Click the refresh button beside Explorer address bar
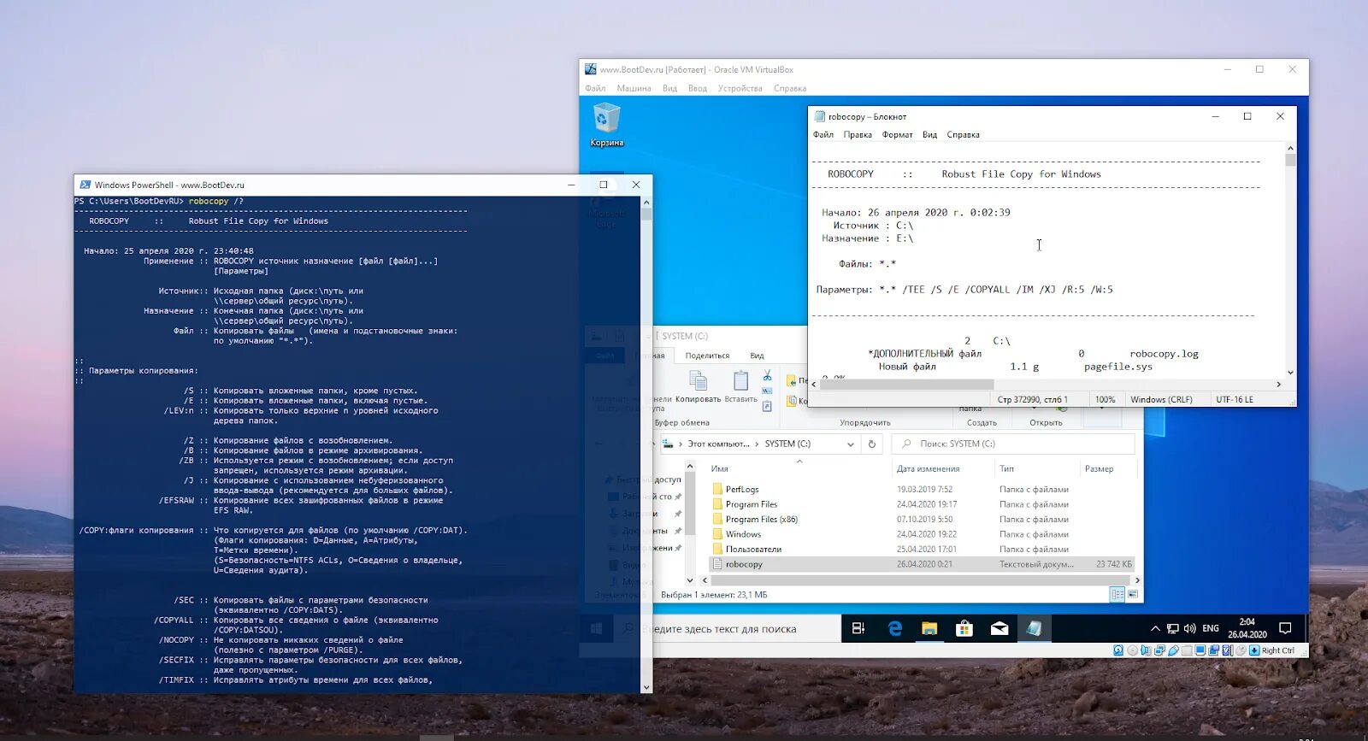Viewport: 1368px width, 741px height. click(872, 444)
